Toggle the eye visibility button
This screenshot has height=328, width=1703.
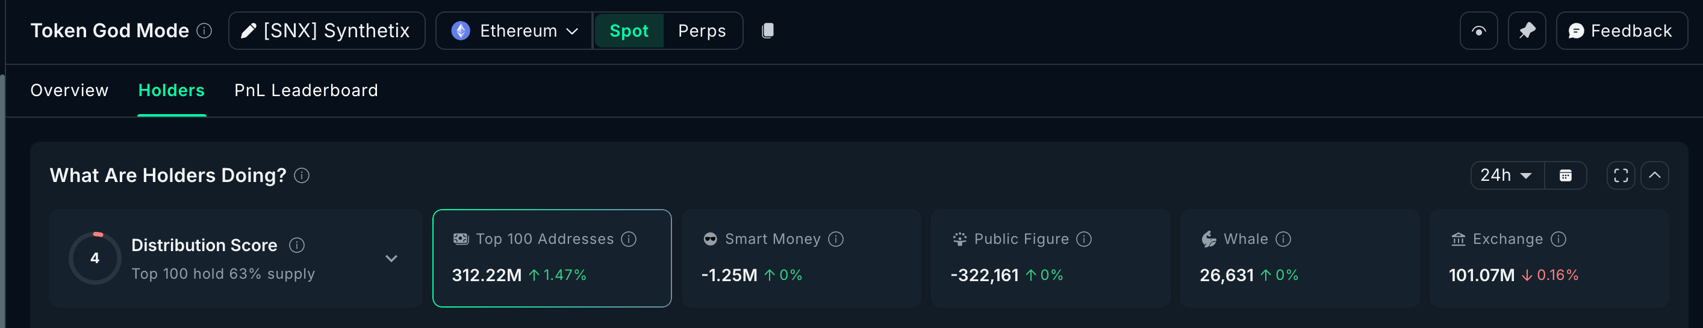(1478, 31)
